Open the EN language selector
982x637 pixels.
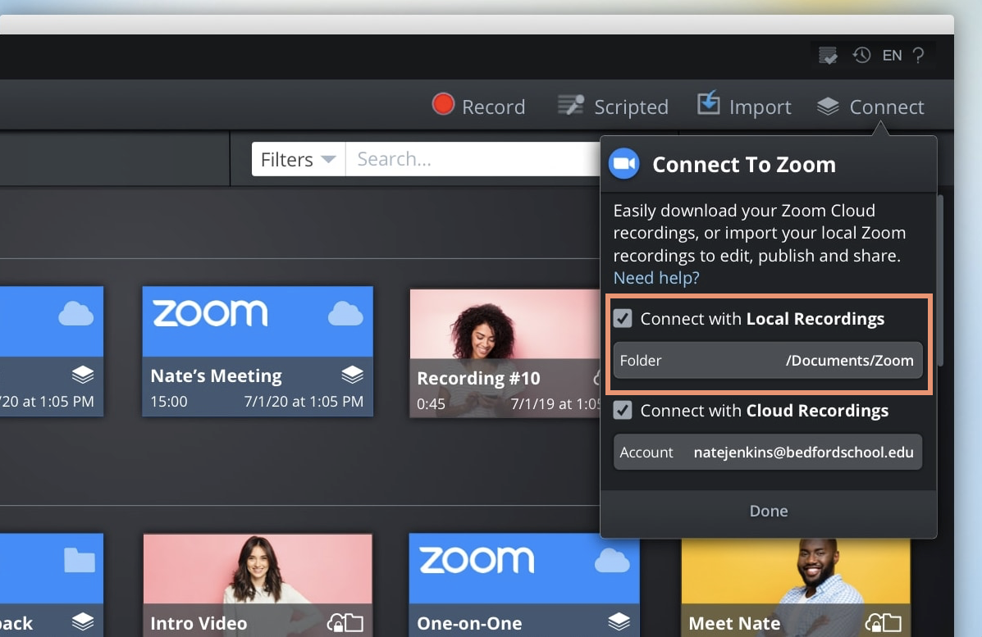point(892,55)
